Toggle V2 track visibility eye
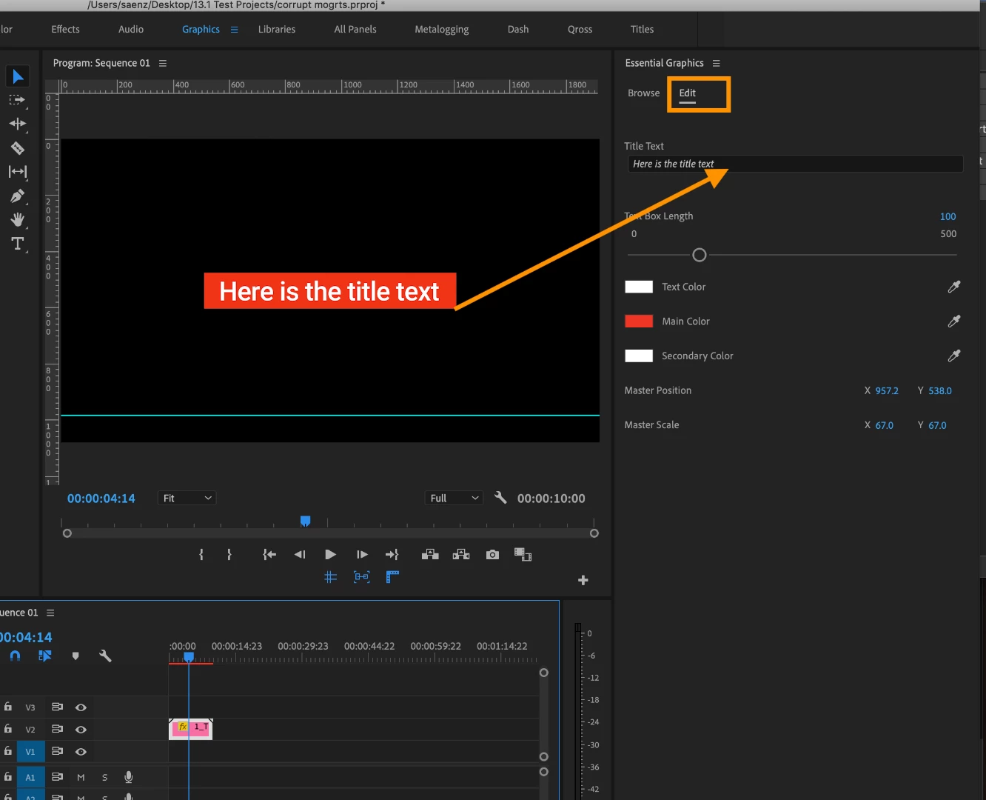This screenshot has width=986, height=800. (81, 729)
